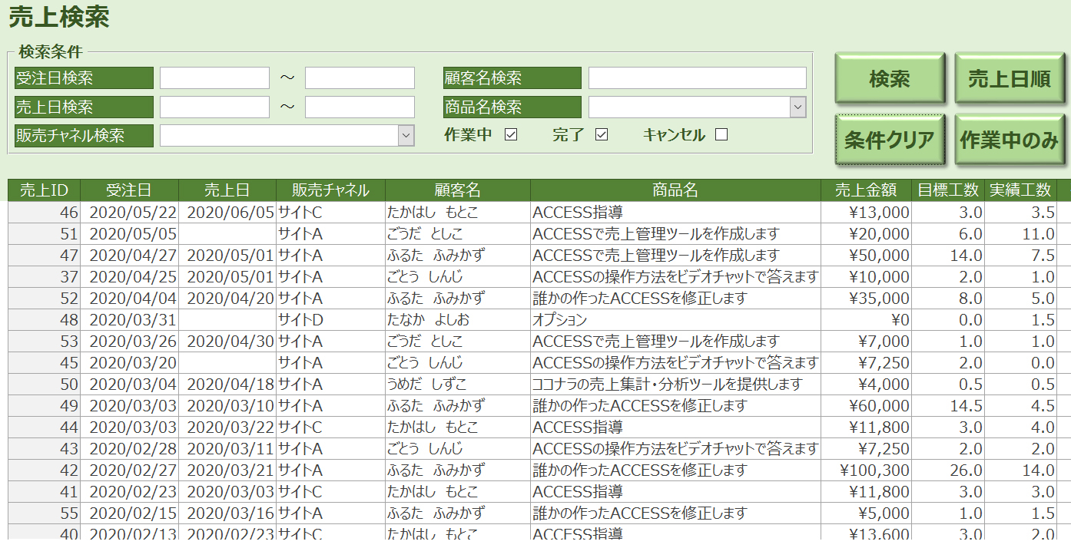1071x548 pixels.
Task: Click the 顧客名検索 text input field
Action: click(698, 78)
